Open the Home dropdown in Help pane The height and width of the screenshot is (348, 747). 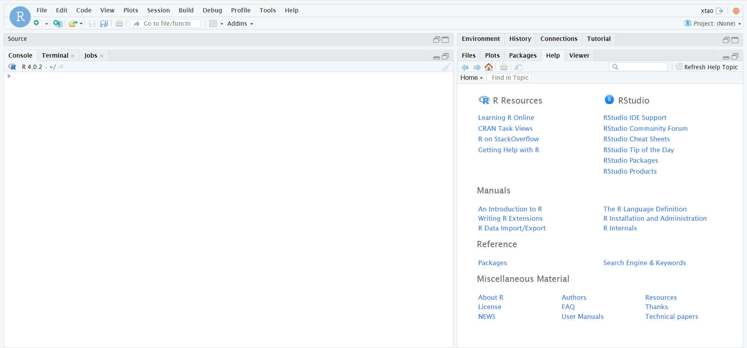coord(471,78)
